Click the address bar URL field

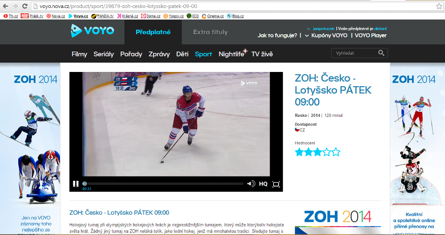click(x=233, y=6)
